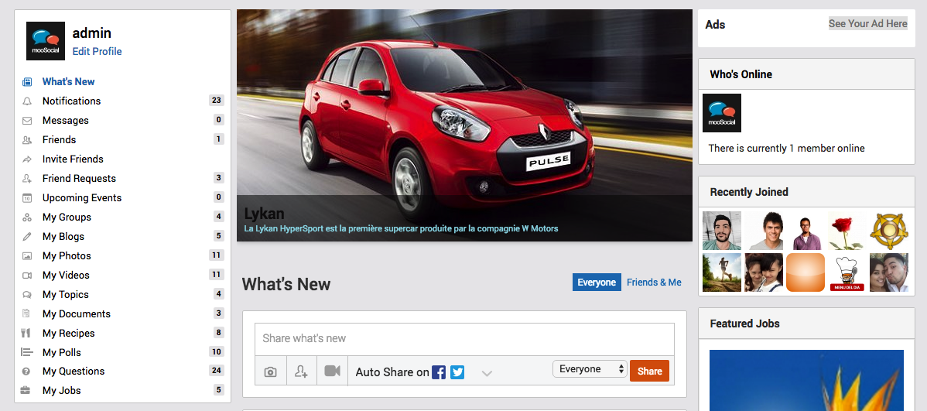Screen dimensions: 927x411
Task: Open the Menu del Dia chef avatar
Action: click(x=847, y=272)
